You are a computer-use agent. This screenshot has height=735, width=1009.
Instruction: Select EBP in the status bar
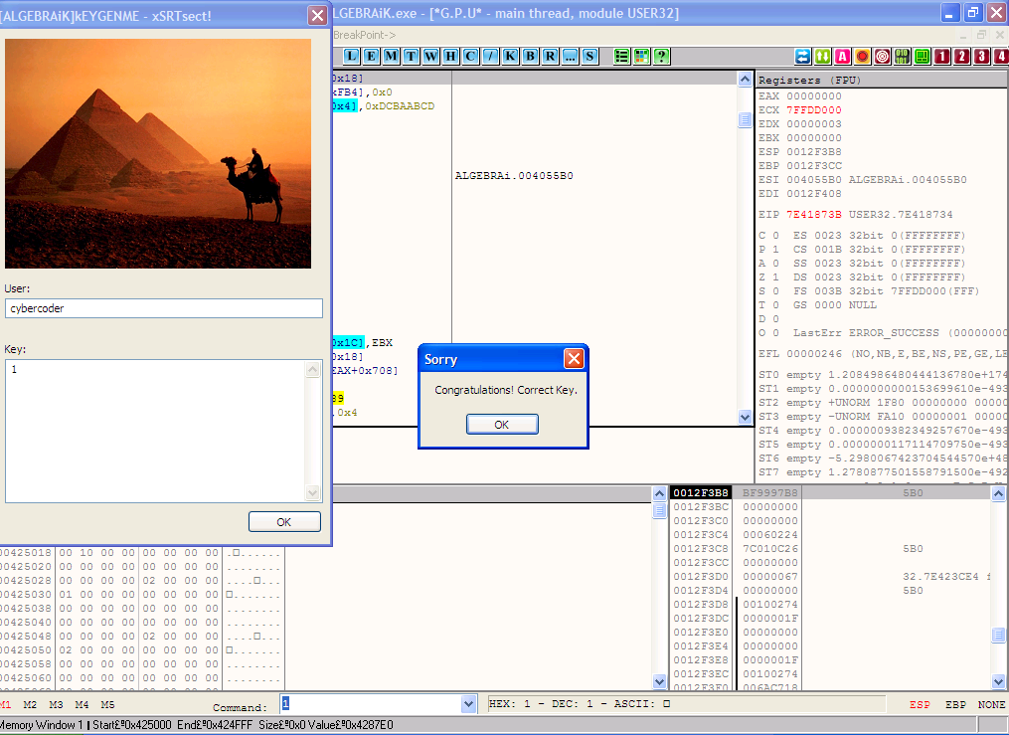pos(955,704)
